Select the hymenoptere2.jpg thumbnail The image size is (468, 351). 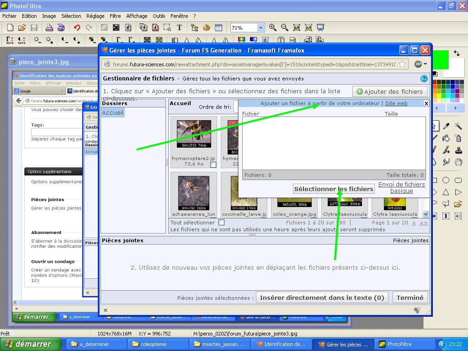pyautogui.click(x=194, y=134)
